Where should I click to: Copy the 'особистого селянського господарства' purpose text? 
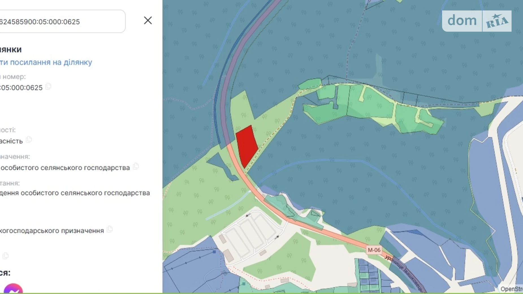tap(136, 167)
